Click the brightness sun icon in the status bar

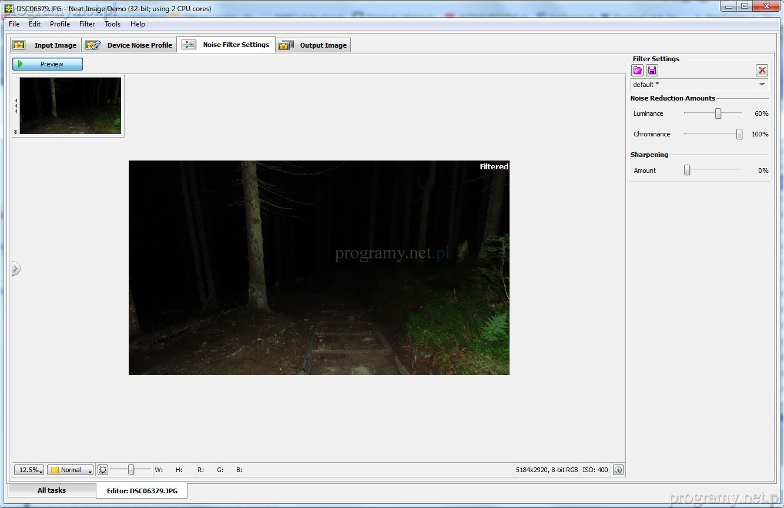pyautogui.click(x=103, y=470)
